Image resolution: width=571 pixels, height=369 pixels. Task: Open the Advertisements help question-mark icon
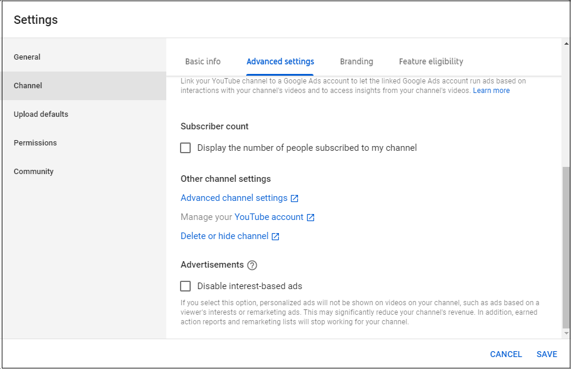coord(252,265)
